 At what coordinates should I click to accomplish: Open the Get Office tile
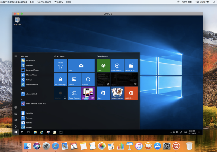[x=131, y=93]
